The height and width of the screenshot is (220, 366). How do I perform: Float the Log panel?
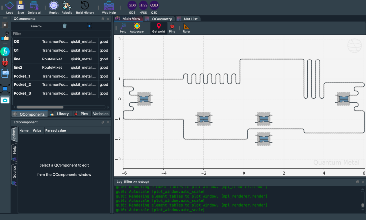357,182
